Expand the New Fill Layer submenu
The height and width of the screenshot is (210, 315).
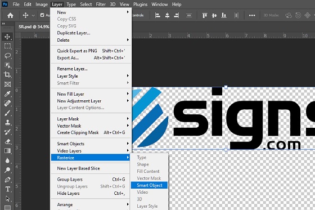[x=91, y=94]
